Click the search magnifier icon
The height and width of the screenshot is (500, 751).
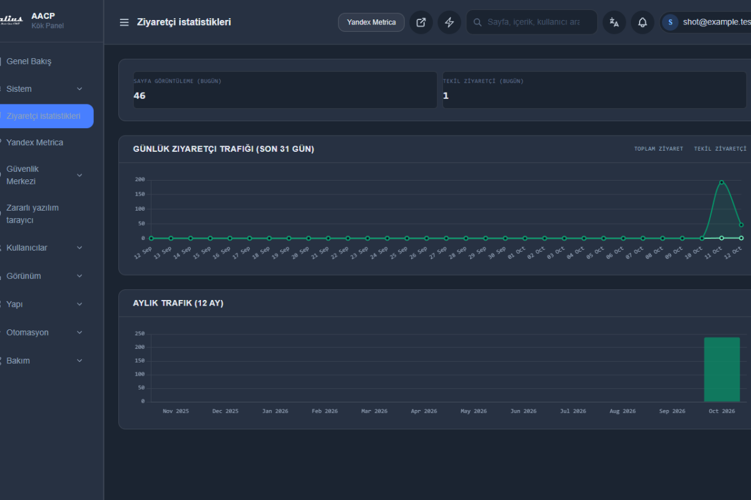(x=478, y=22)
